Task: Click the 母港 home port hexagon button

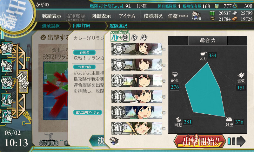Action: (23, 81)
